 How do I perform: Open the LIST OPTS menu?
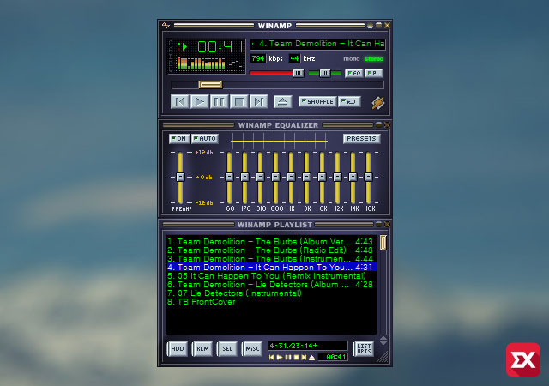coord(363,349)
